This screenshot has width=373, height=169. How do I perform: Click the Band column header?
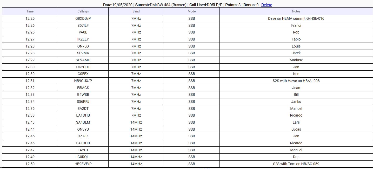pyautogui.click(x=136, y=11)
